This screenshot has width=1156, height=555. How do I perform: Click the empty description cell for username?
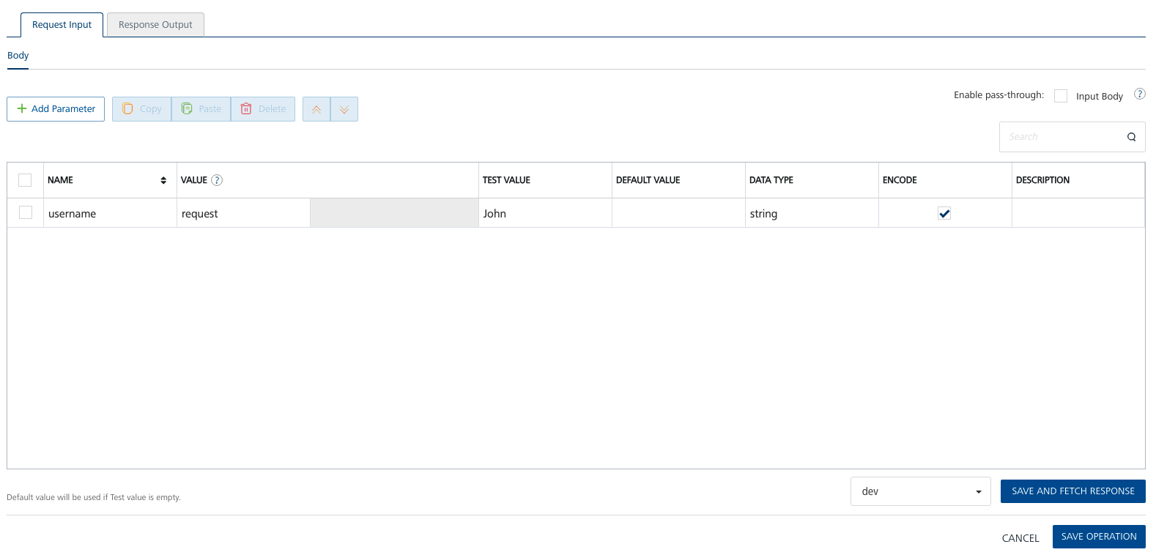[x=1078, y=213]
